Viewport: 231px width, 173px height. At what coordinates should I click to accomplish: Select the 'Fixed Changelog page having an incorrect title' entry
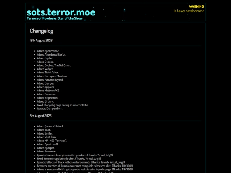(x=62, y=105)
